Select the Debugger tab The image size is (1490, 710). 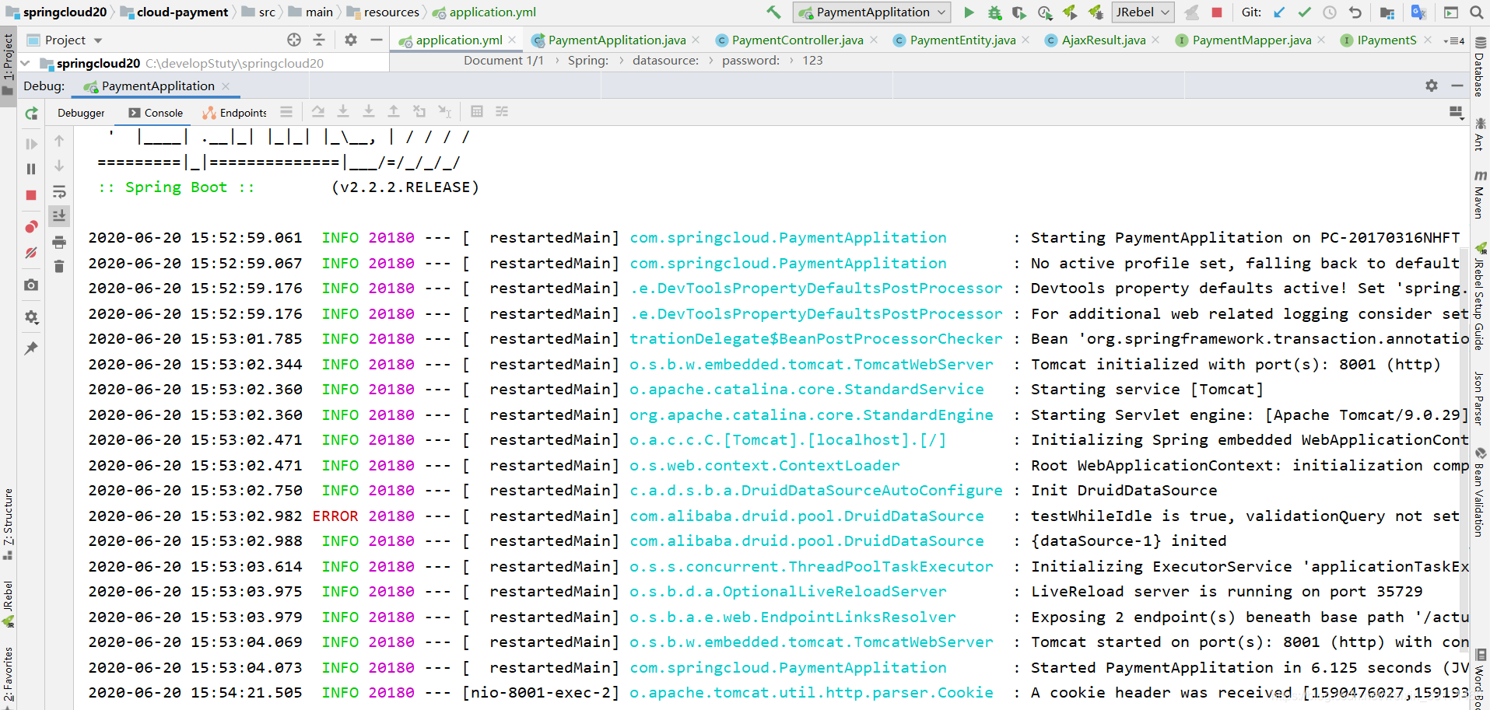coord(81,113)
